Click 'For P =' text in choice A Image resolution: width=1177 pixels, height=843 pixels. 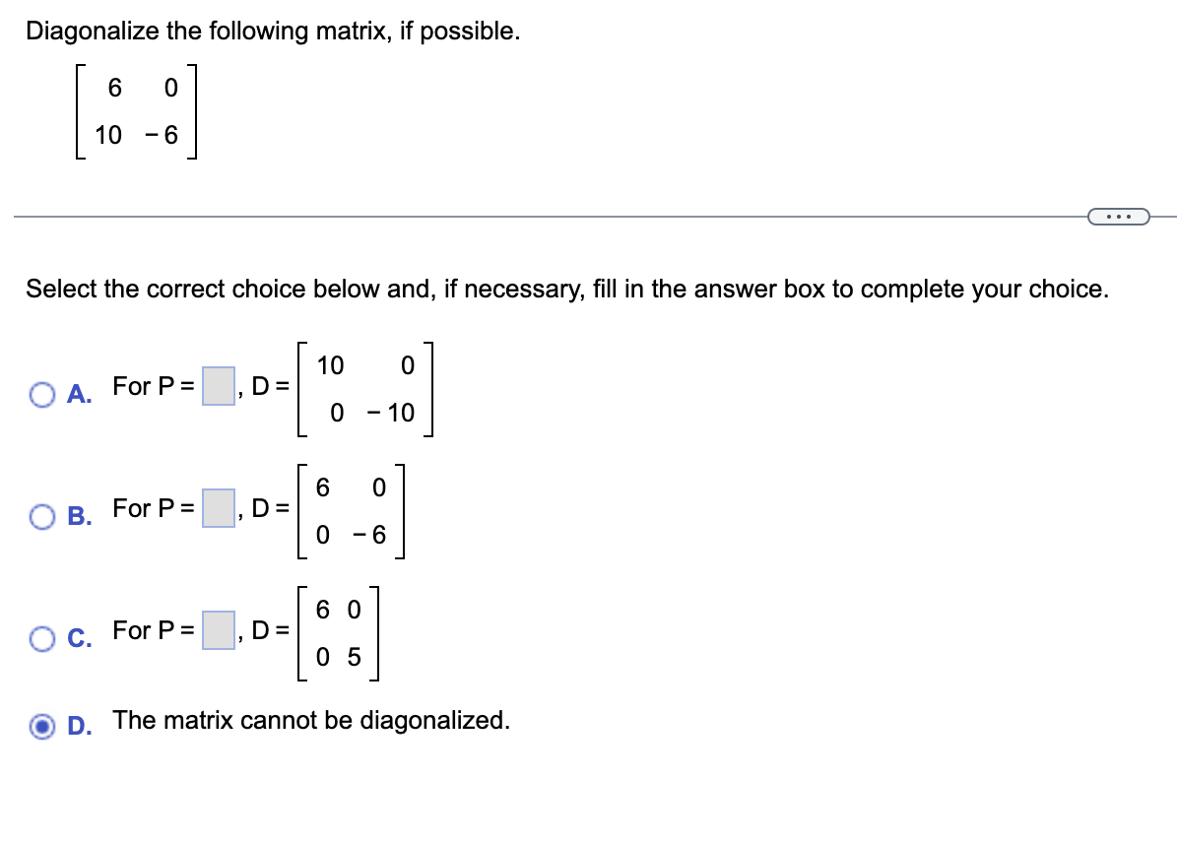tap(152, 387)
